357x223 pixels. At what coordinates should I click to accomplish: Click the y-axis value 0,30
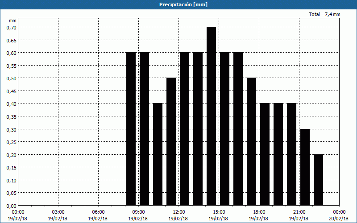click(12, 129)
